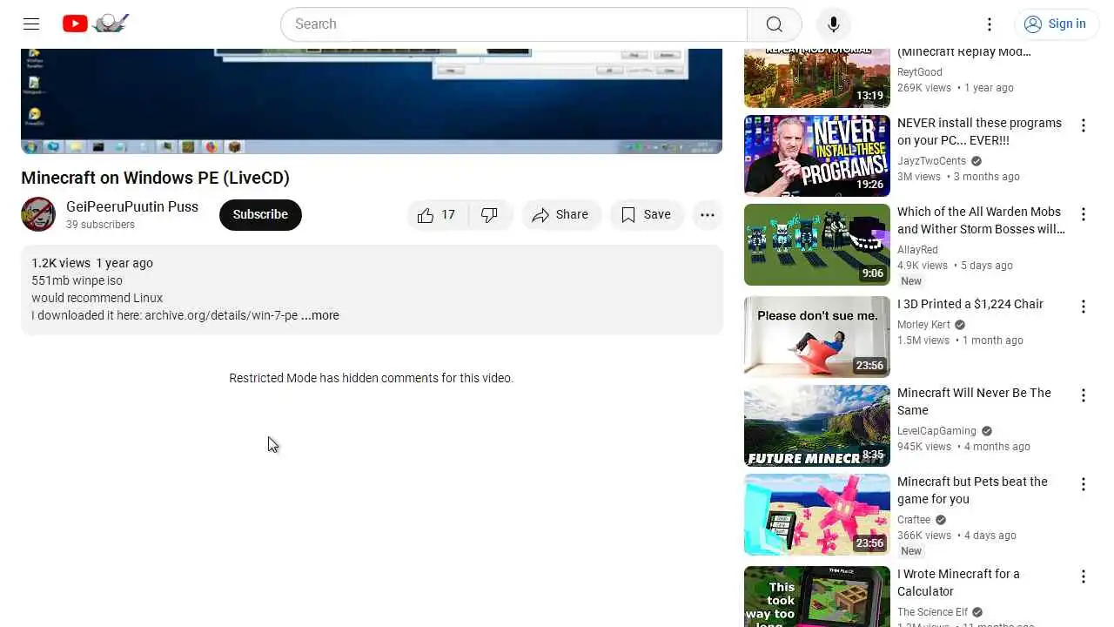This screenshot has width=1114, height=627.
Task: Open Craftee channel name
Action: pyautogui.click(x=914, y=520)
